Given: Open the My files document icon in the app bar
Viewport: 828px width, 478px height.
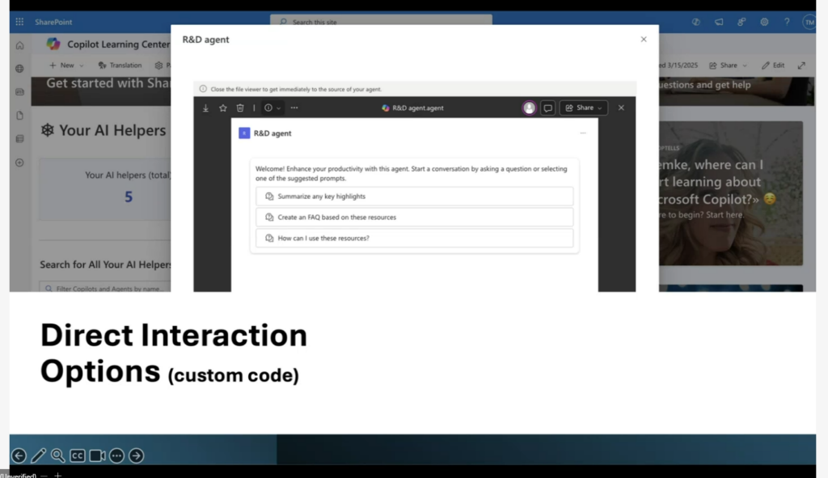Looking at the screenshot, I should point(19,115).
